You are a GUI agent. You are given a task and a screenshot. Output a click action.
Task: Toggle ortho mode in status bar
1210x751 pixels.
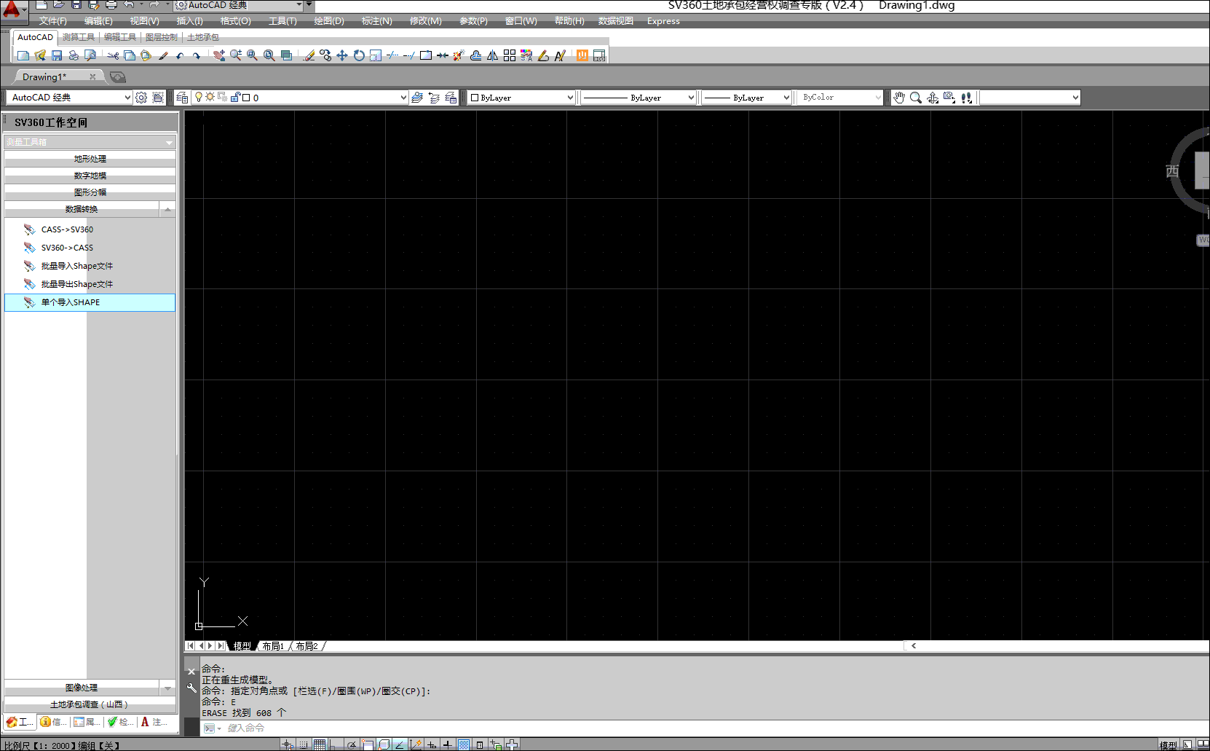(x=336, y=744)
